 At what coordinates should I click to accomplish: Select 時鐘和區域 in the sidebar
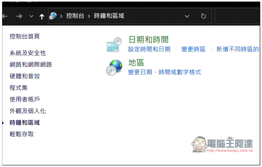25,123
